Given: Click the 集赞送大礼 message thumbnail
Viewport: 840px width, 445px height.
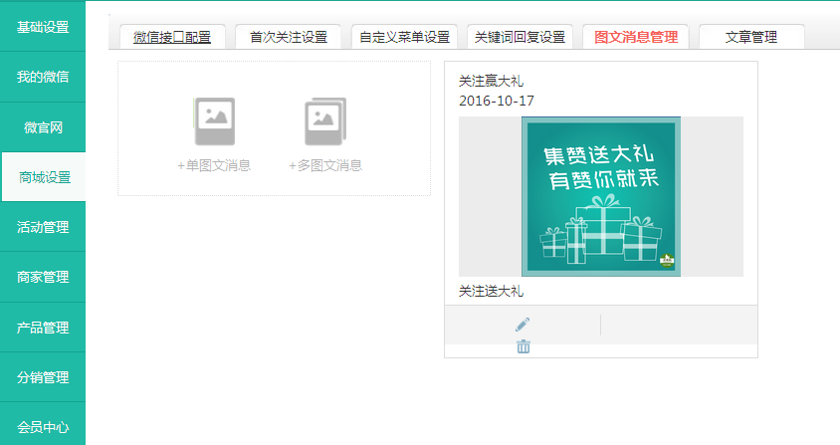Looking at the screenshot, I should (x=600, y=196).
